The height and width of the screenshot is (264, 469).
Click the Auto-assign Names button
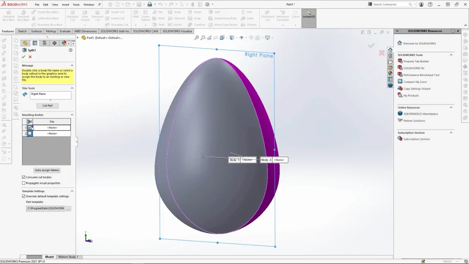[x=47, y=170]
